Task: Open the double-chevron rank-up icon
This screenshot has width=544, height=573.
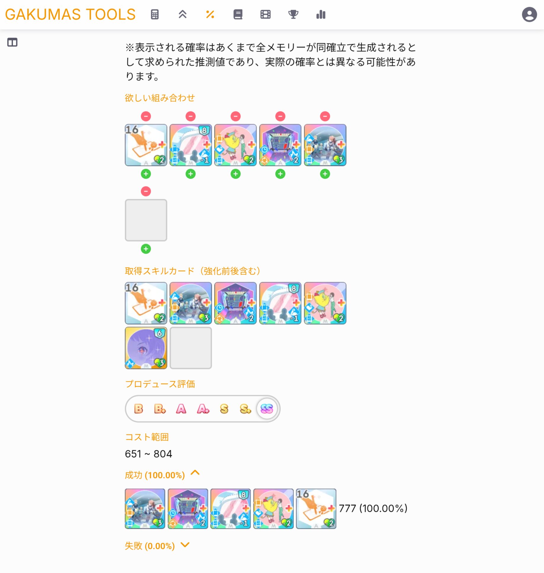Action: pos(182,15)
